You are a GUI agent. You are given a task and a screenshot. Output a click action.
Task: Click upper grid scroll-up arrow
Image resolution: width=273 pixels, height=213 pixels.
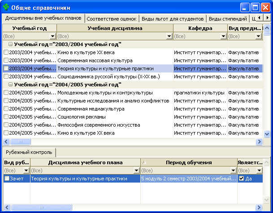click(x=267, y=28)
